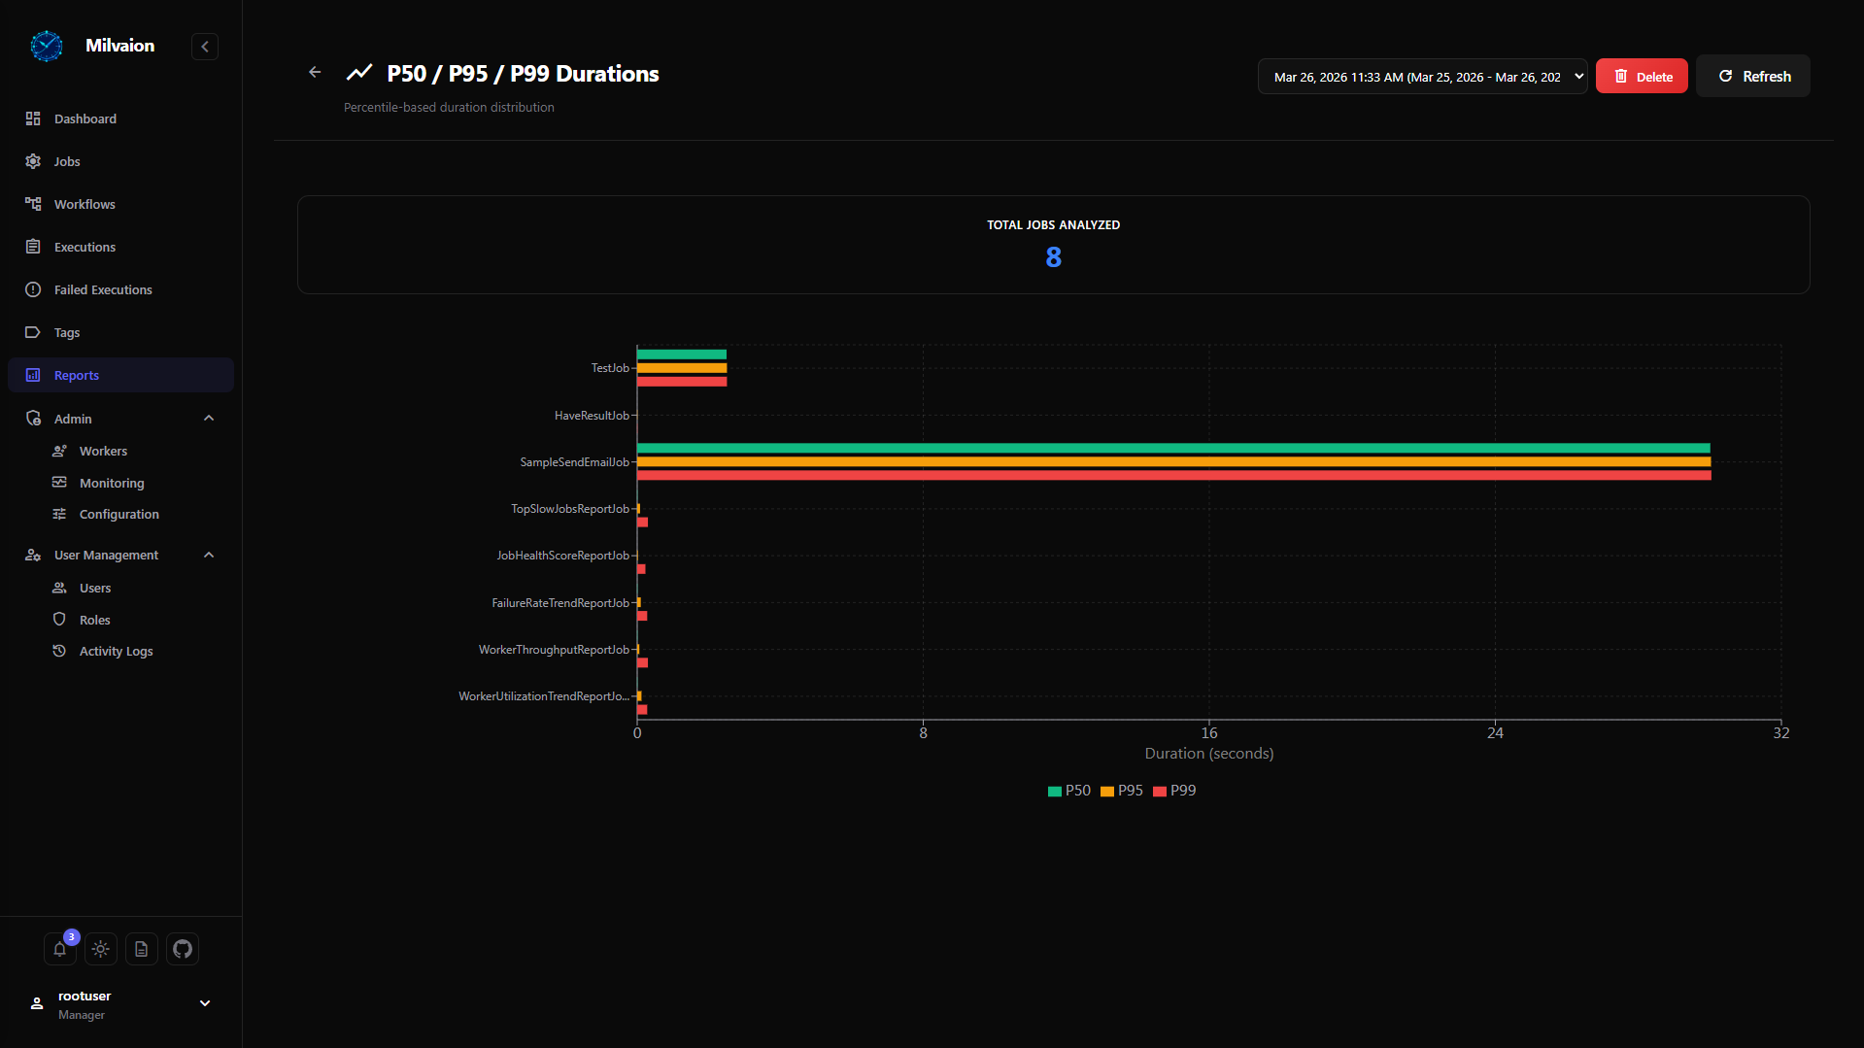View Failed Executions

point(102,289)
